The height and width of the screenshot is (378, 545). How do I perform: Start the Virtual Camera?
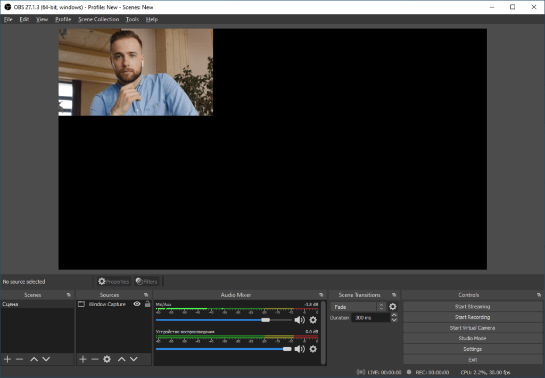[x=472, y=327]
